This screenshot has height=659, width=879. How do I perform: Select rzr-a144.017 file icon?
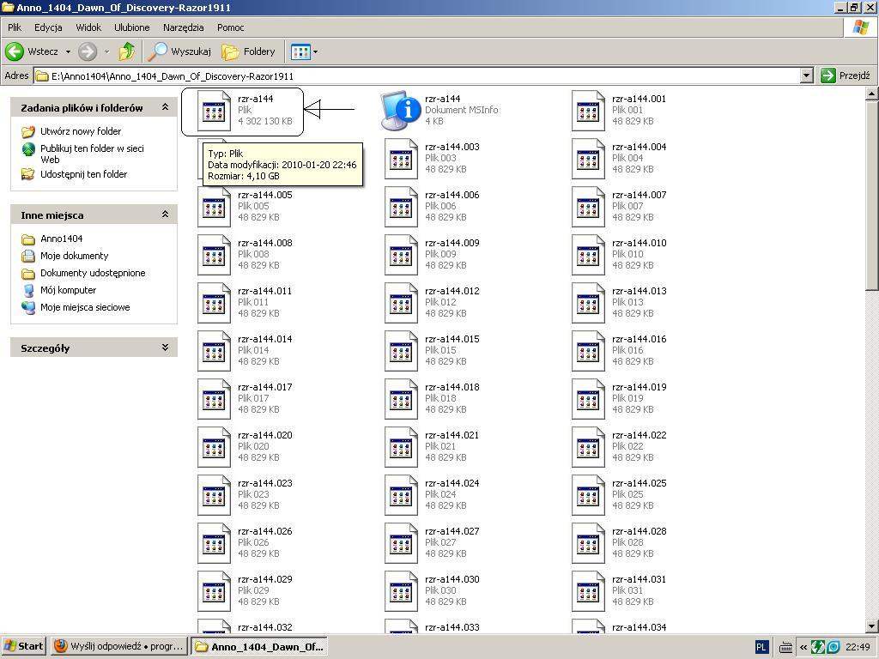point(214,400)
